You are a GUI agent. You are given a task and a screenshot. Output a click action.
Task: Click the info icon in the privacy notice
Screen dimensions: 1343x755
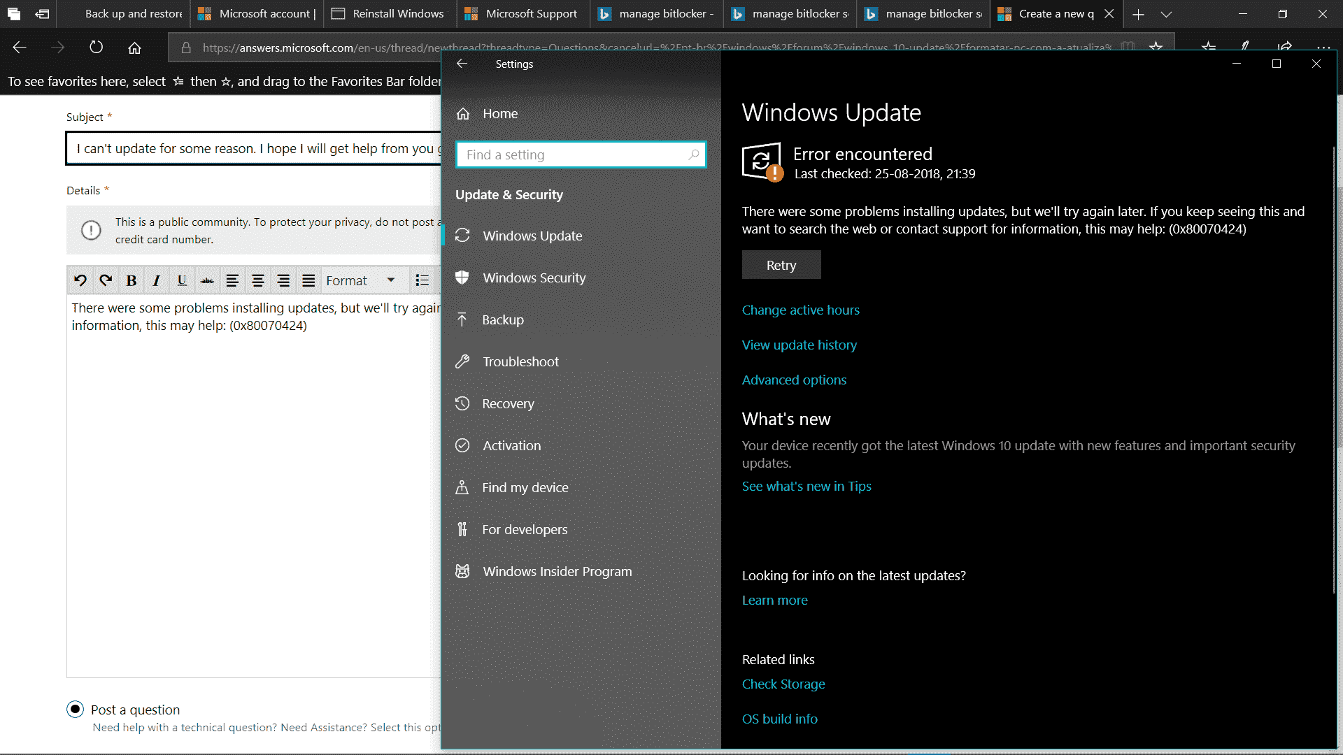[91, 230]
